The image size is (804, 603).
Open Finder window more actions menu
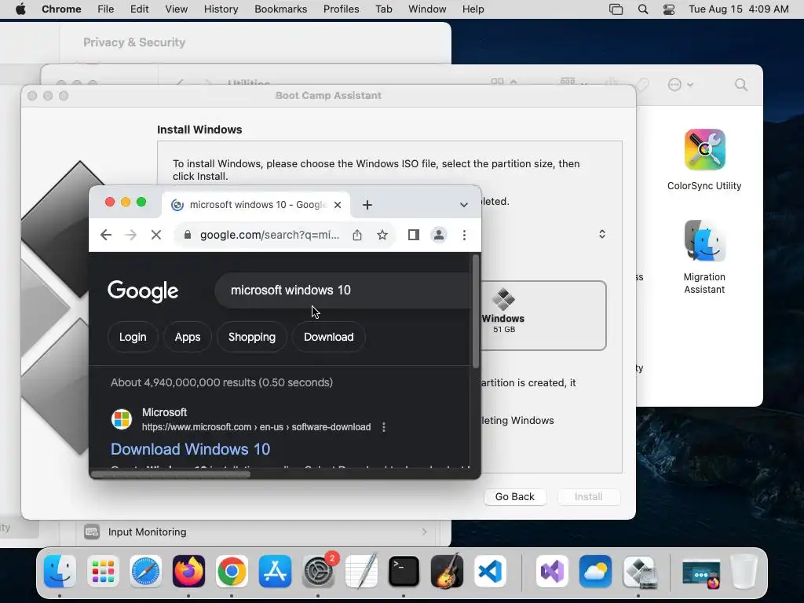pyautogui.click(x=681, y=85)
